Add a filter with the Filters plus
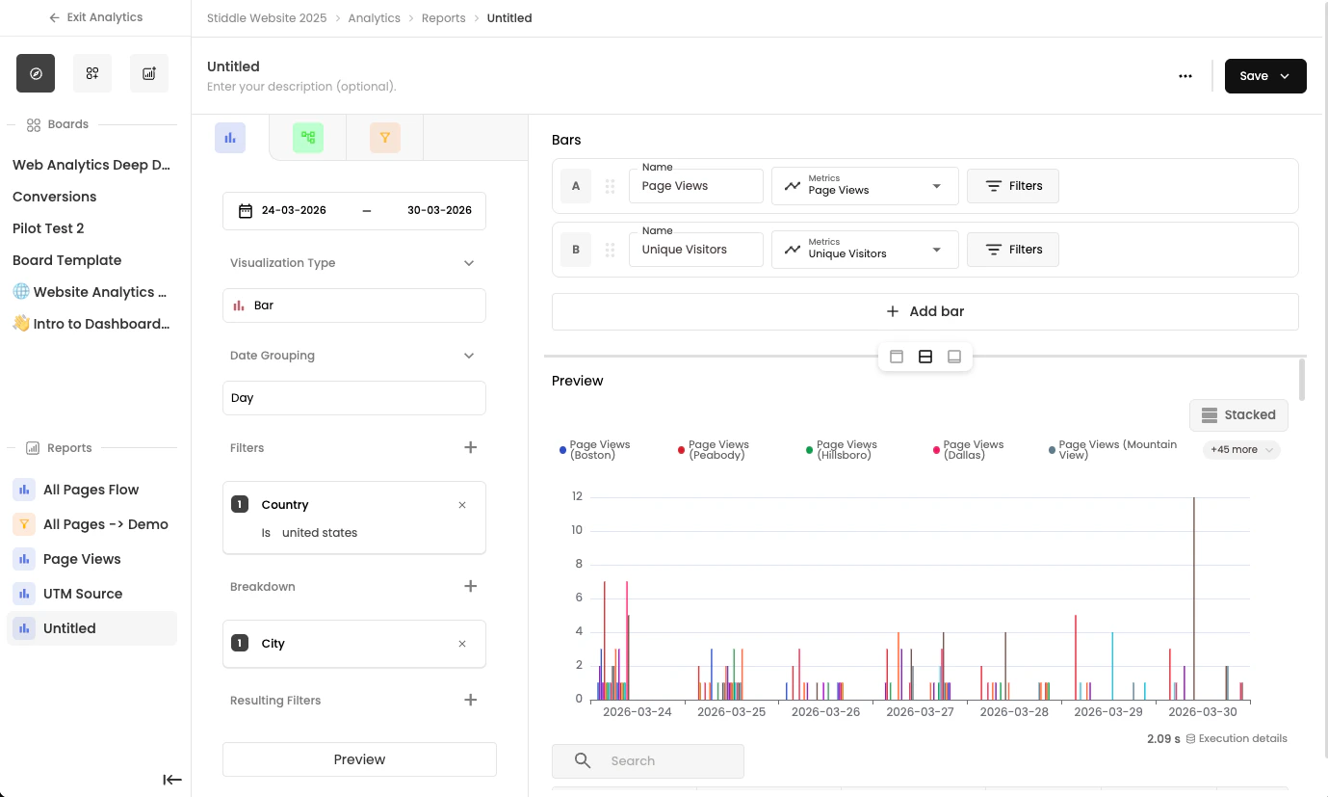This screenshot has height=797, width=1328. [470, 447]
